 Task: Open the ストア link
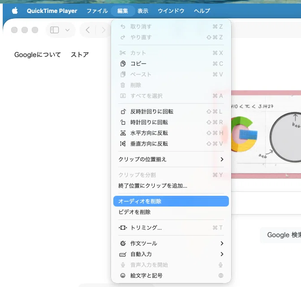(80, 55)
